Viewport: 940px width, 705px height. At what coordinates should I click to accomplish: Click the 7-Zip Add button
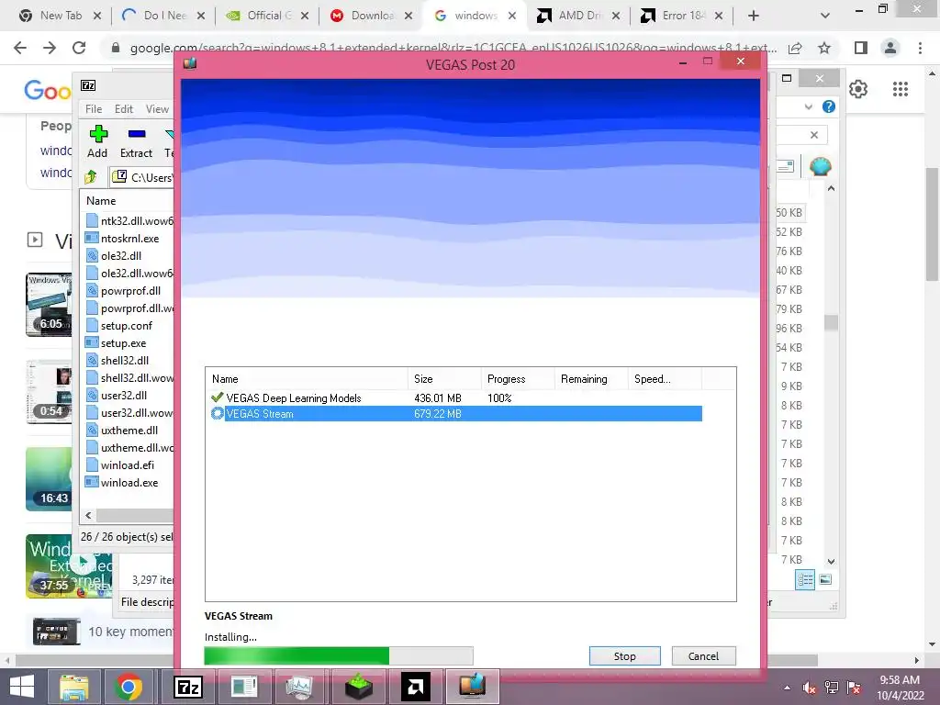point(97,141)
